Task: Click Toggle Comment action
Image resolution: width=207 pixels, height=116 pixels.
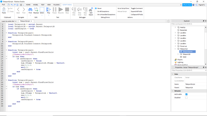Action: [x=137, y=8]
